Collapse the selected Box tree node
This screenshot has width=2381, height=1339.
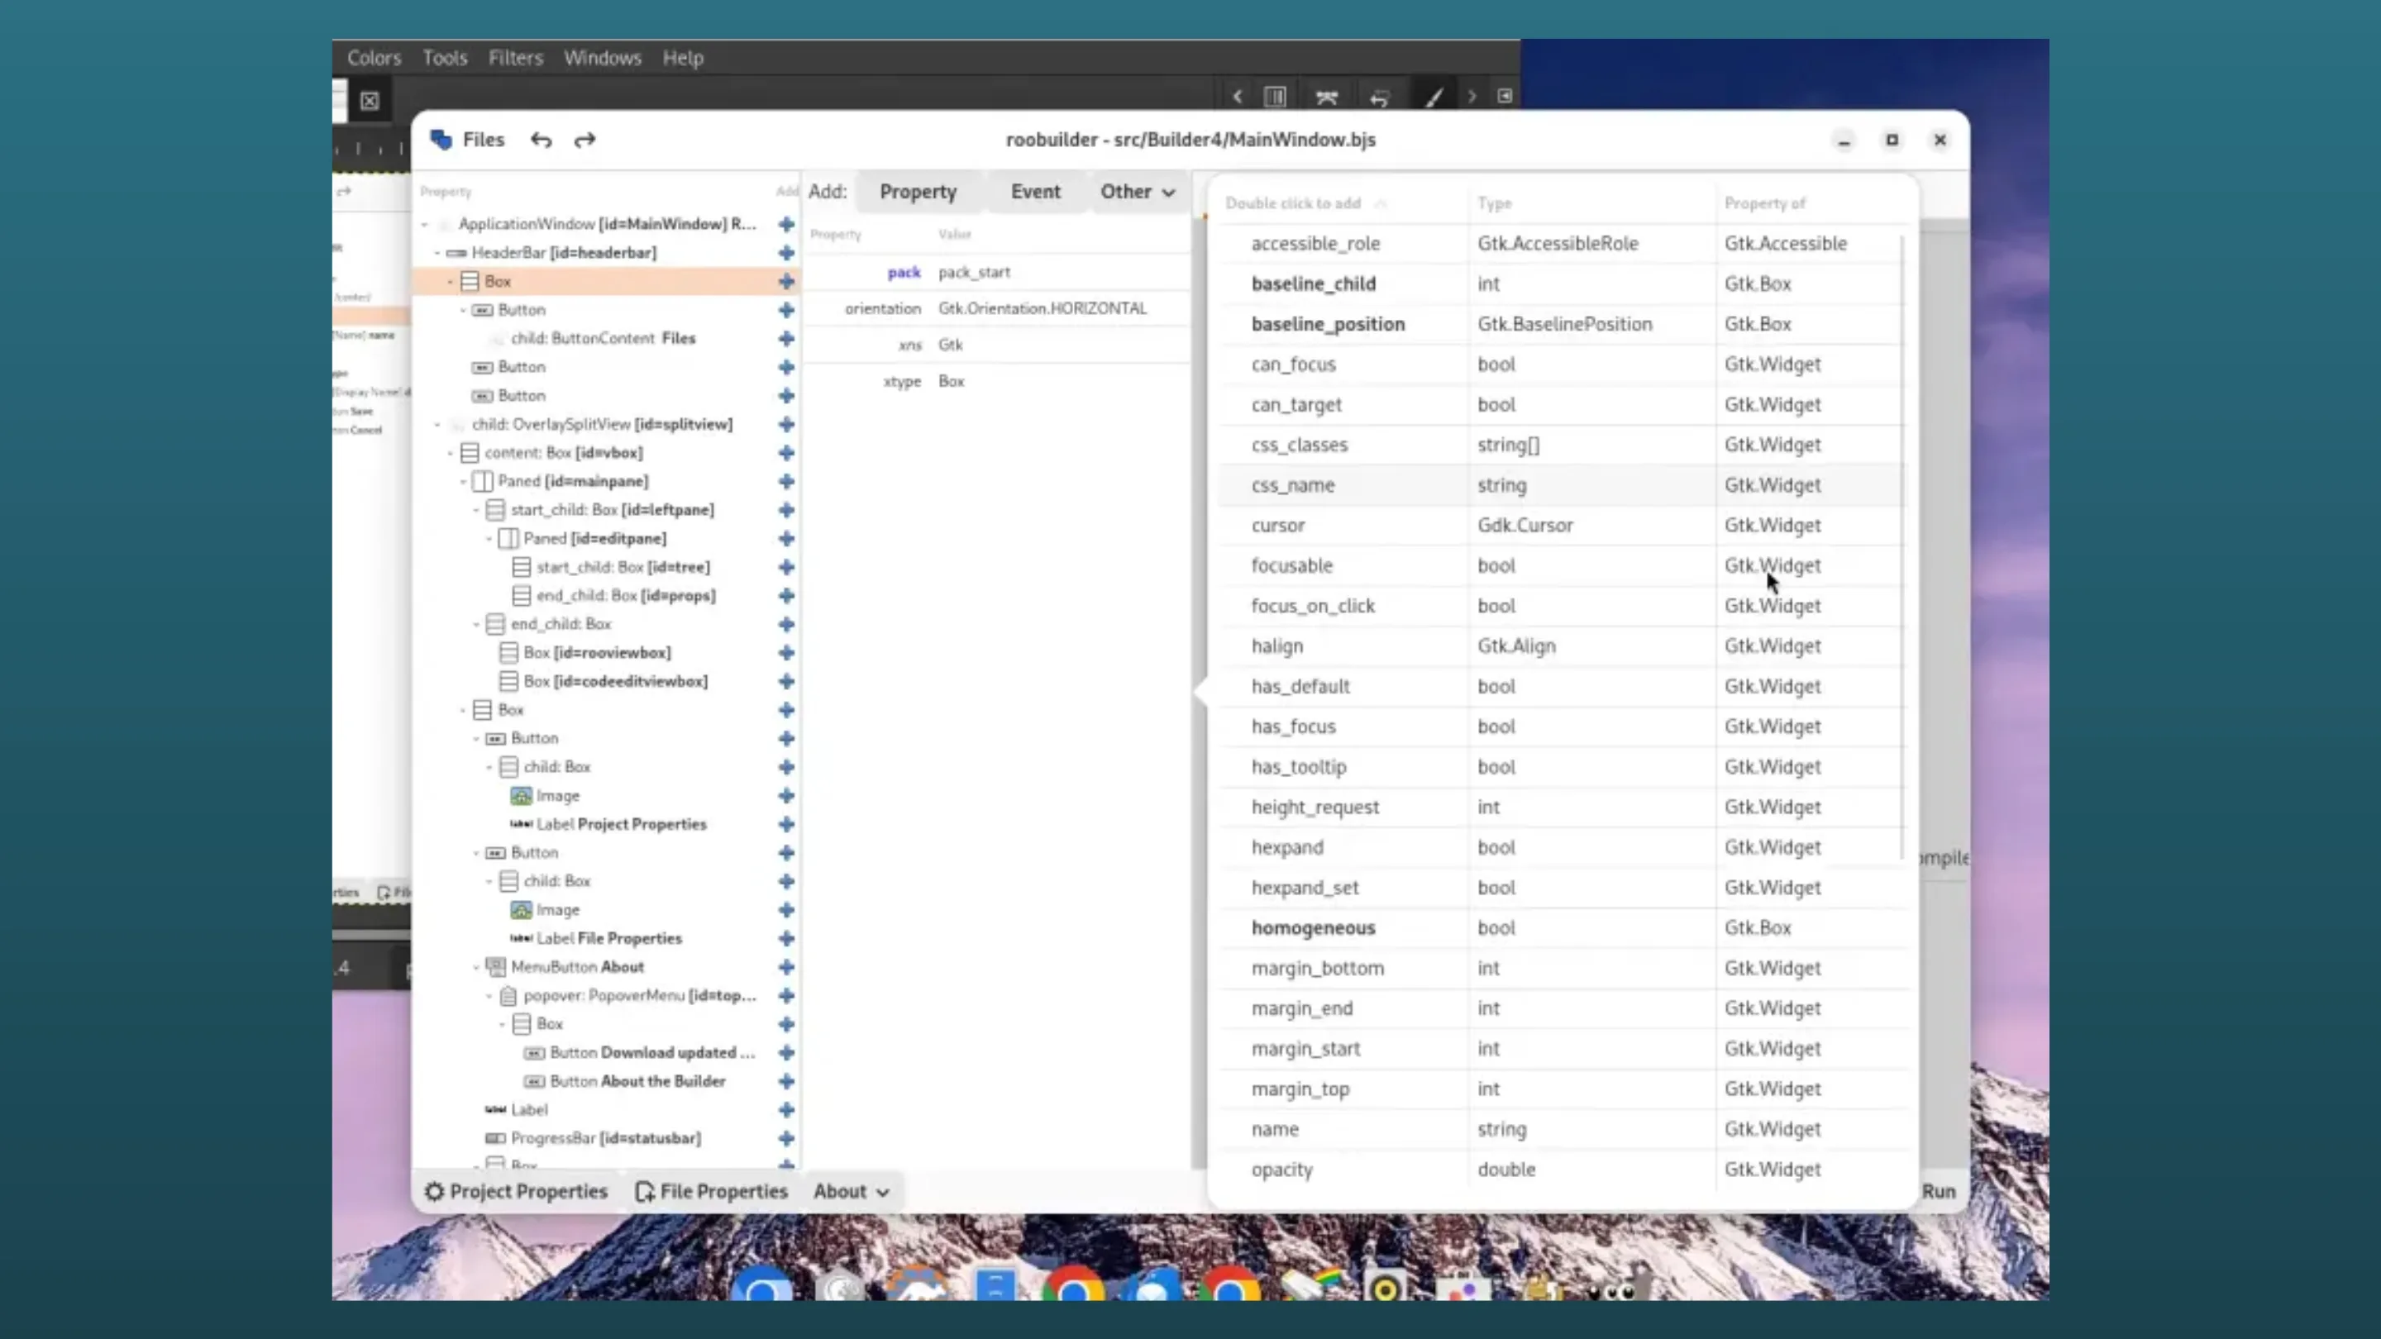[x=451, y=281]
